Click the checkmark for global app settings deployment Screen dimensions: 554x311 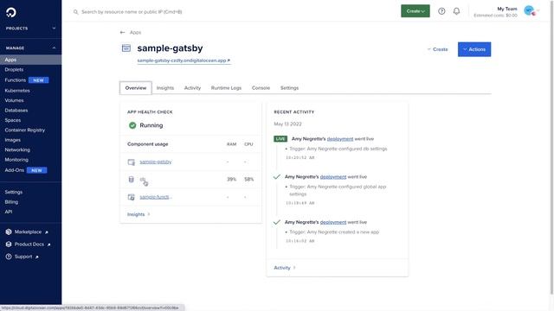tap(277, 176)
